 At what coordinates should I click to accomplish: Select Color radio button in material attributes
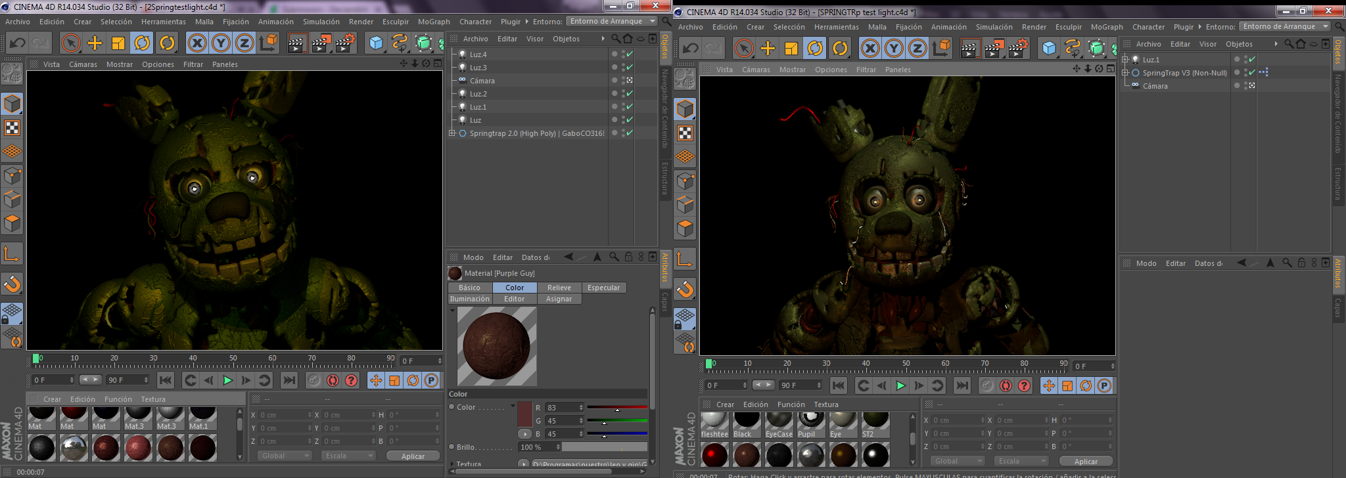(452, 407)
